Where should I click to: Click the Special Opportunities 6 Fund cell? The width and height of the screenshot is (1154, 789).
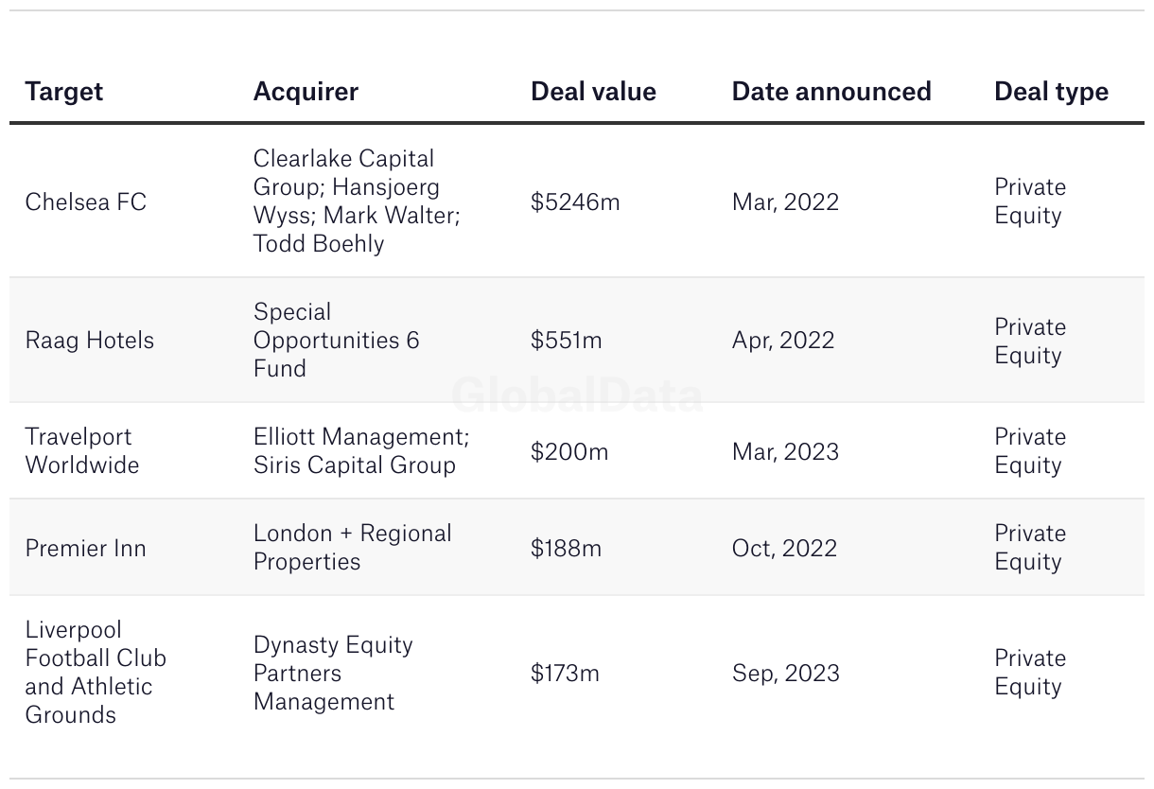click(x=336, y=341)
